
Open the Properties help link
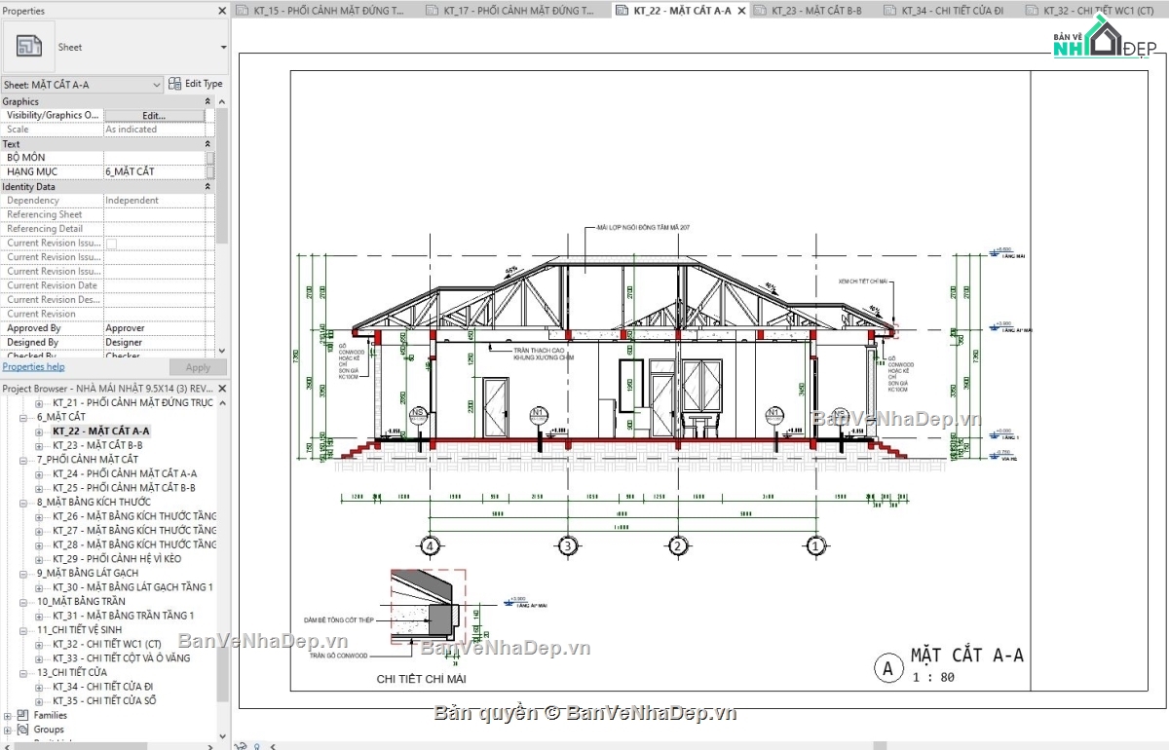pyautogui.click(x=35, y=366)
